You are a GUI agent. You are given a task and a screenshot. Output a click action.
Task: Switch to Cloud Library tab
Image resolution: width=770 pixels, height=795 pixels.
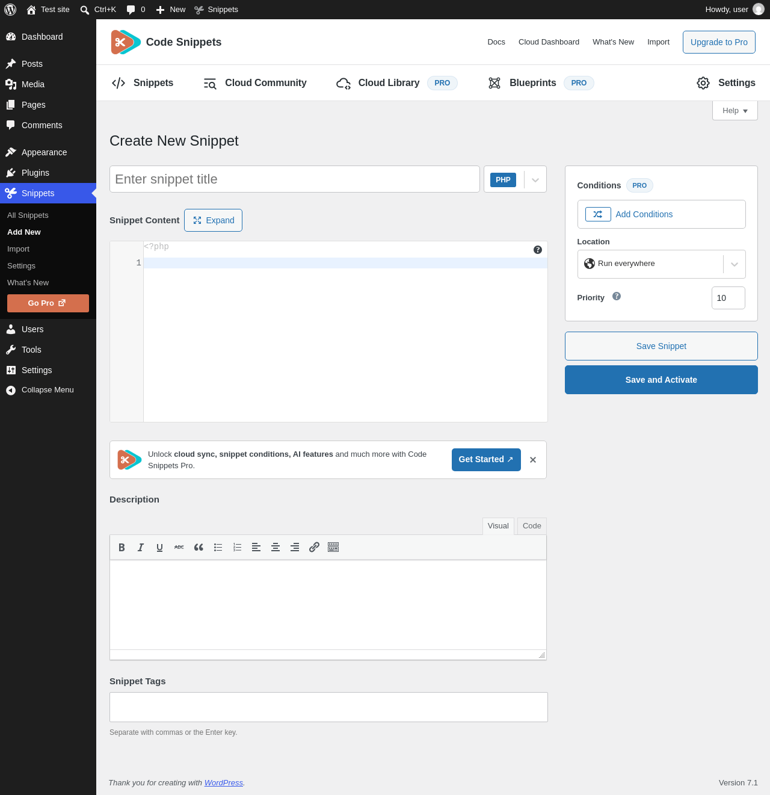pyautogui.click(x=397, y=83)
